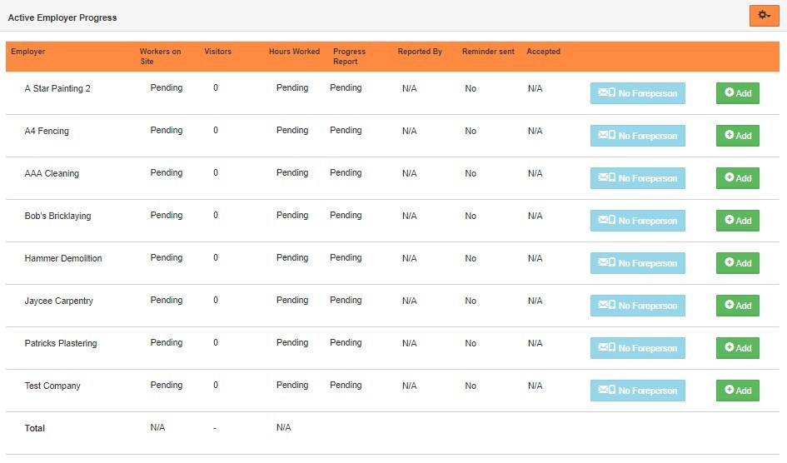Add entry for A4 Fencing

(737, 136)
